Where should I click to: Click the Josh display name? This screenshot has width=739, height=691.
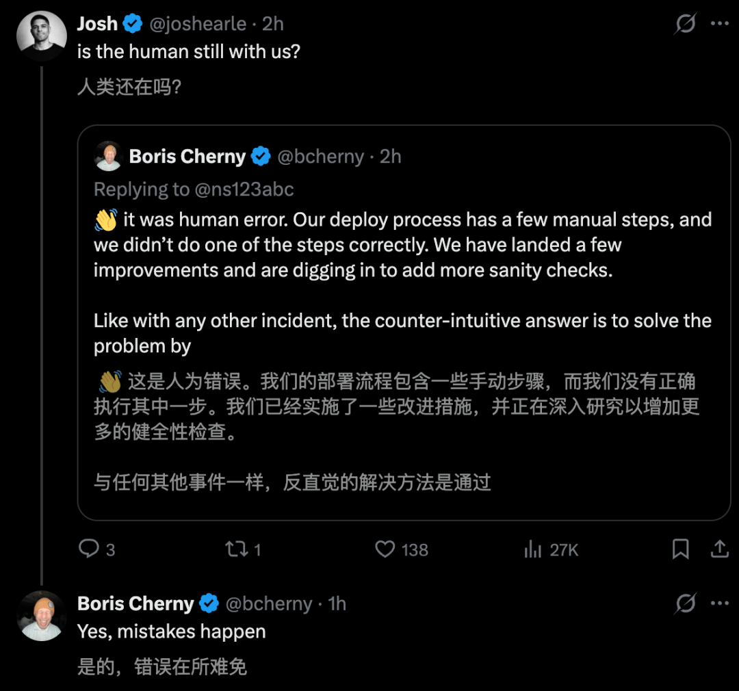click(97, 24)
